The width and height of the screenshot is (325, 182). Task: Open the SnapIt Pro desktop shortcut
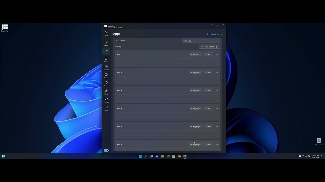click(x=5, y=28)
